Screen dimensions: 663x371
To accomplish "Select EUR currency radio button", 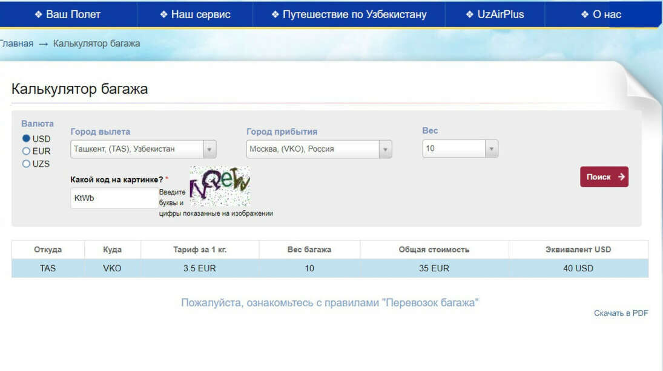I will (26, 151).
